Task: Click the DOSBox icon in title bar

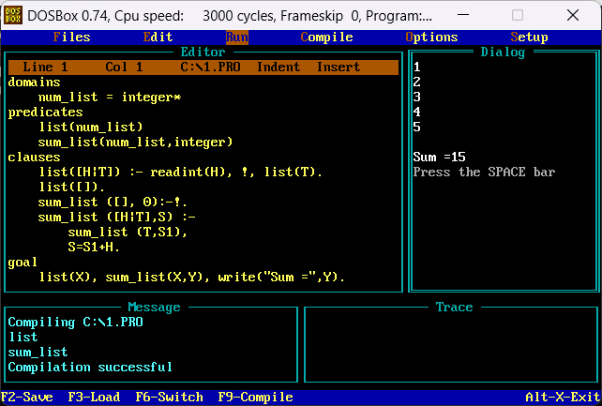Action: click(13, 16)
